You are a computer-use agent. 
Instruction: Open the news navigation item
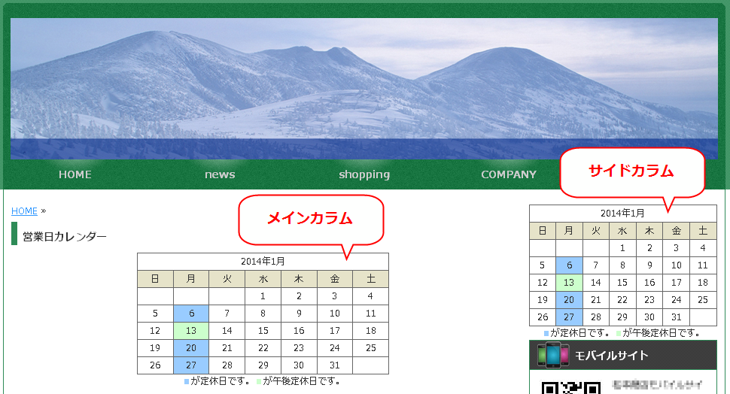pyautogui.click(x=220, y=174)
